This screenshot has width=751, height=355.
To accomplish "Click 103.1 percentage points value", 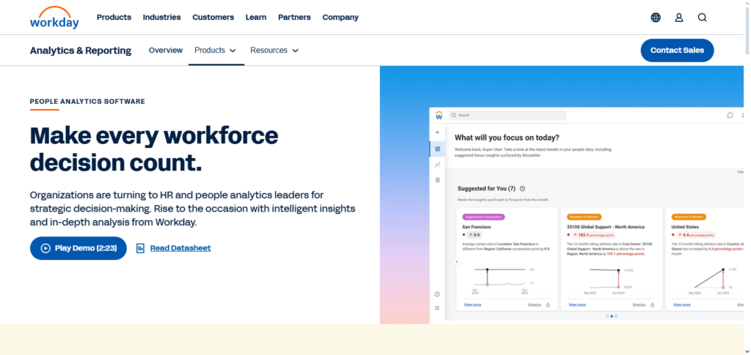I will [593, 235].
